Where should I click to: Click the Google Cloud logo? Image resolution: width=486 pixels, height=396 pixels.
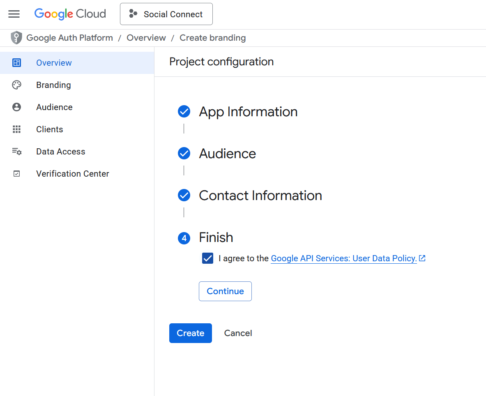tap(70, 14)
